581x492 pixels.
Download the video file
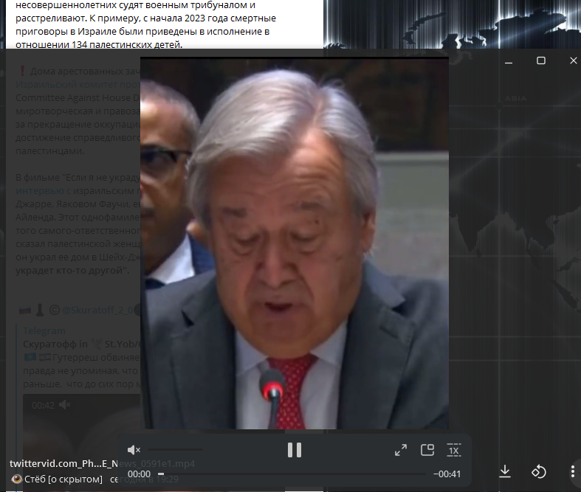(x=505, y=471)
